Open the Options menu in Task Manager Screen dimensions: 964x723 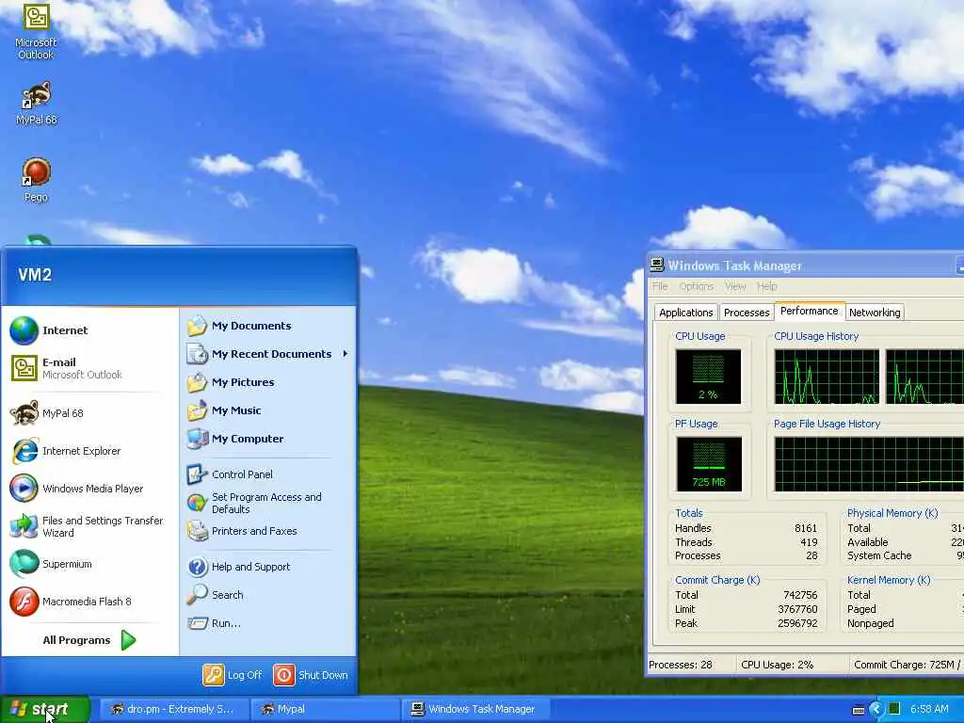point(697,286)
